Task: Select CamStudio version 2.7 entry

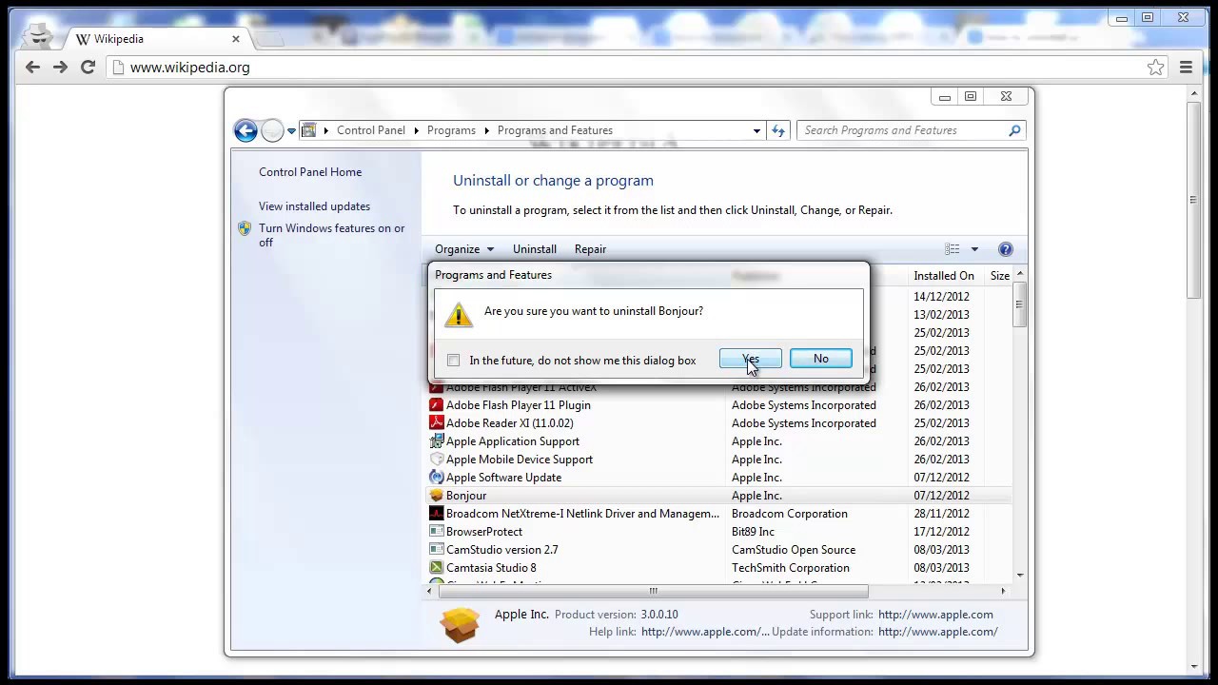Action: (x=718, y=550)
